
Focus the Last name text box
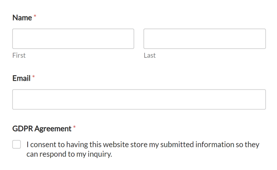[x=205, y=39]
